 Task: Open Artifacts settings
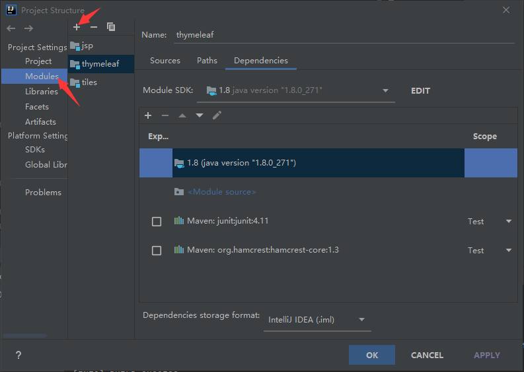click(40, 122)
